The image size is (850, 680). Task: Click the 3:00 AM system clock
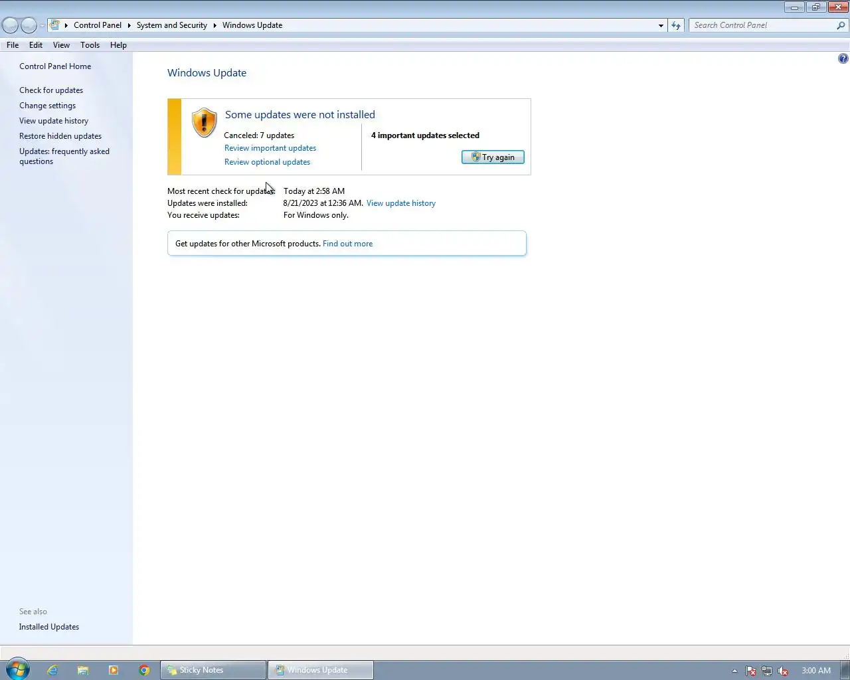pyautogui.click(x=816, y=671)
